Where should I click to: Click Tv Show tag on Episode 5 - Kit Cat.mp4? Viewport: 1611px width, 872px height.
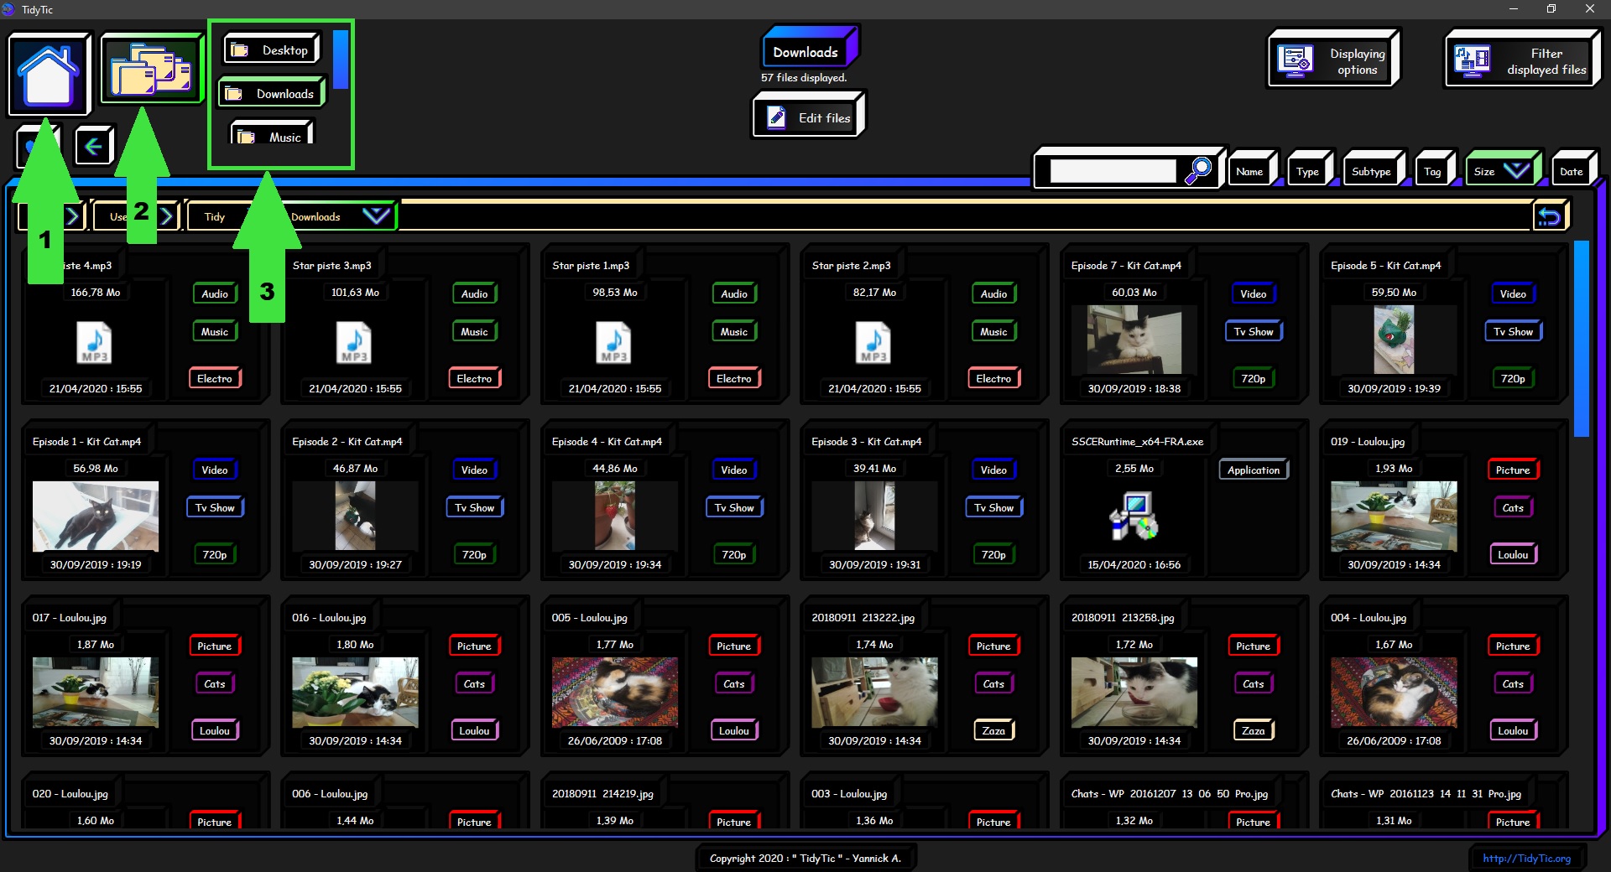pos(1513,331)
